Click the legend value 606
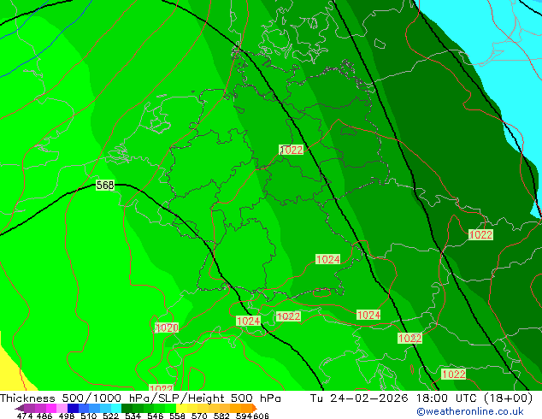This screenshot has width=542, height=419. [x=261, y=416]
